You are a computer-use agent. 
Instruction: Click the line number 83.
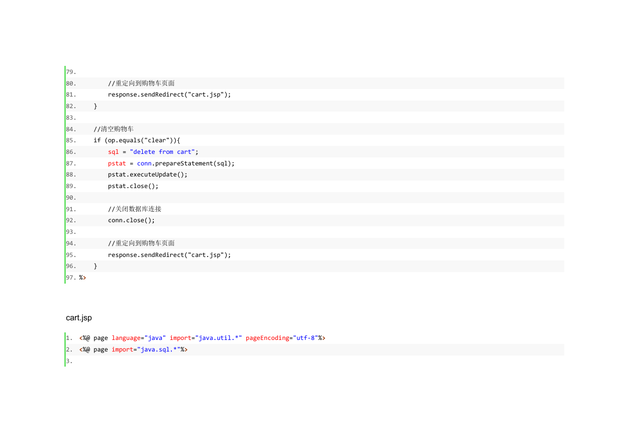tap(71, 118)
